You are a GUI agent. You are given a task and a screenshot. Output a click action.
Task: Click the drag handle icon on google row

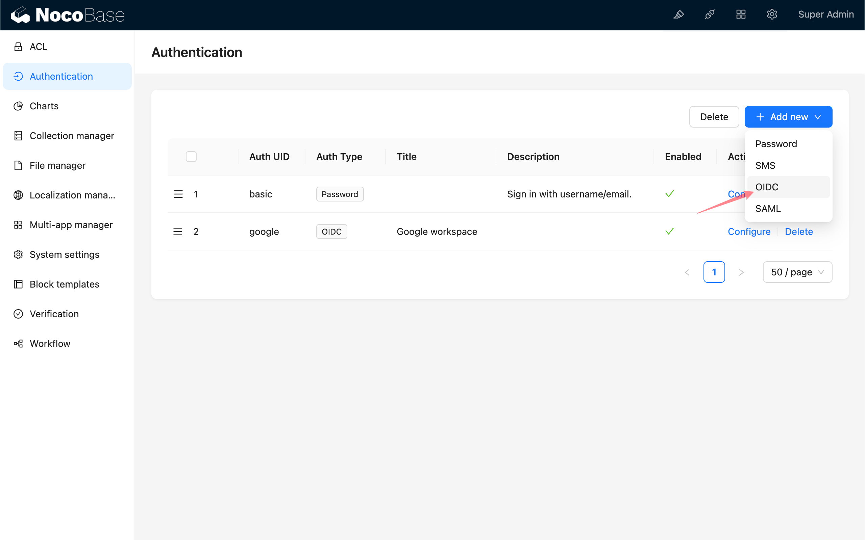(178, 232)
